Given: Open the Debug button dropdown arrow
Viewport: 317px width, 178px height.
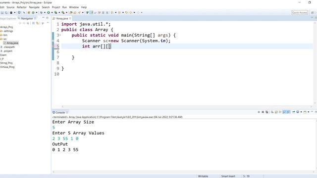Looking at the screenshot, I should pos(45,12).
